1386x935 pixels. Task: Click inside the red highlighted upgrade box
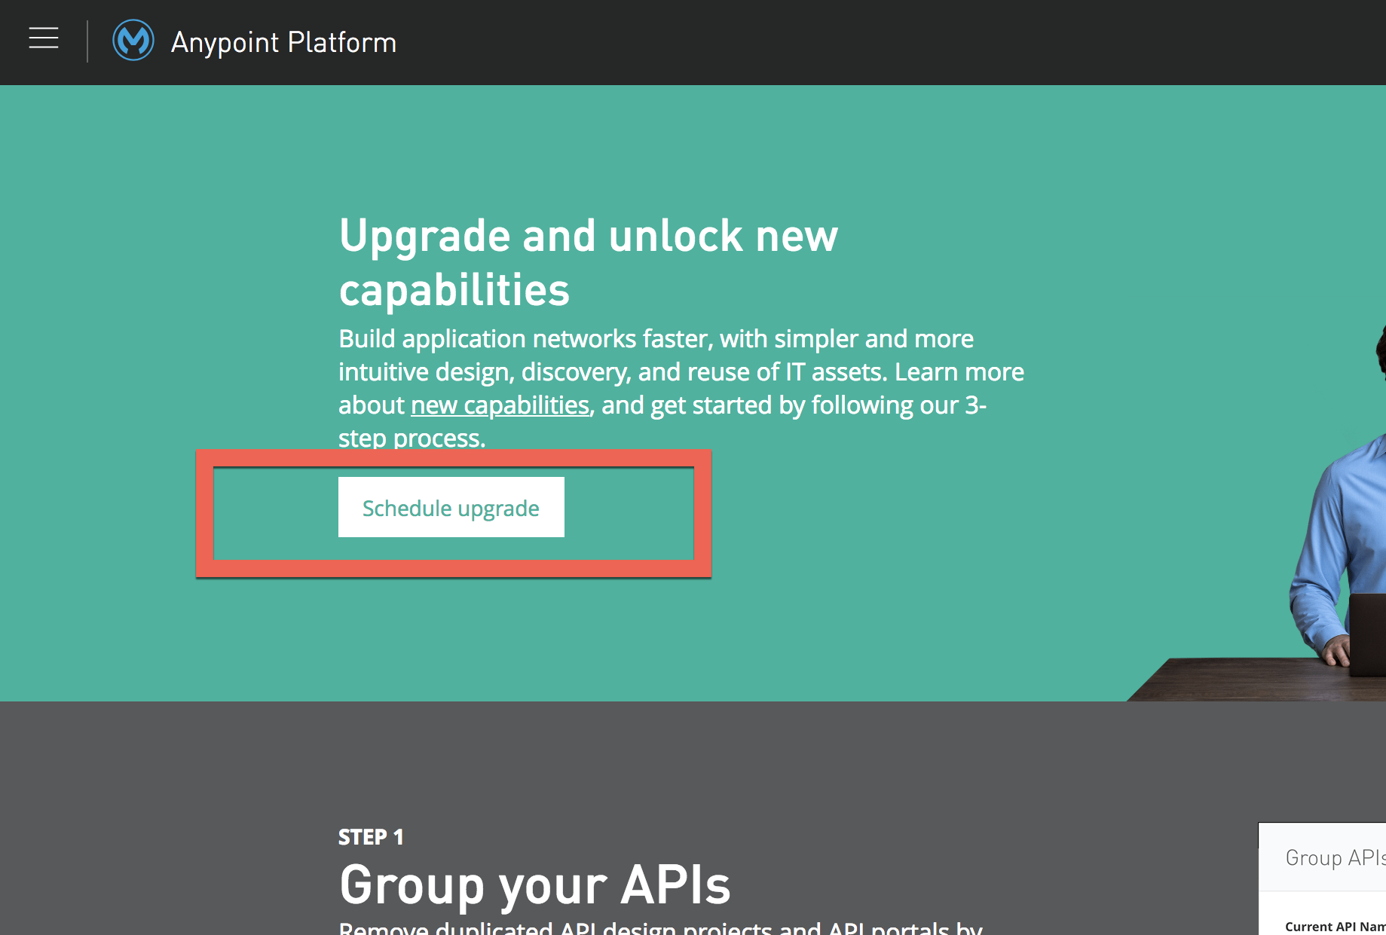click(x=451, y=507)
